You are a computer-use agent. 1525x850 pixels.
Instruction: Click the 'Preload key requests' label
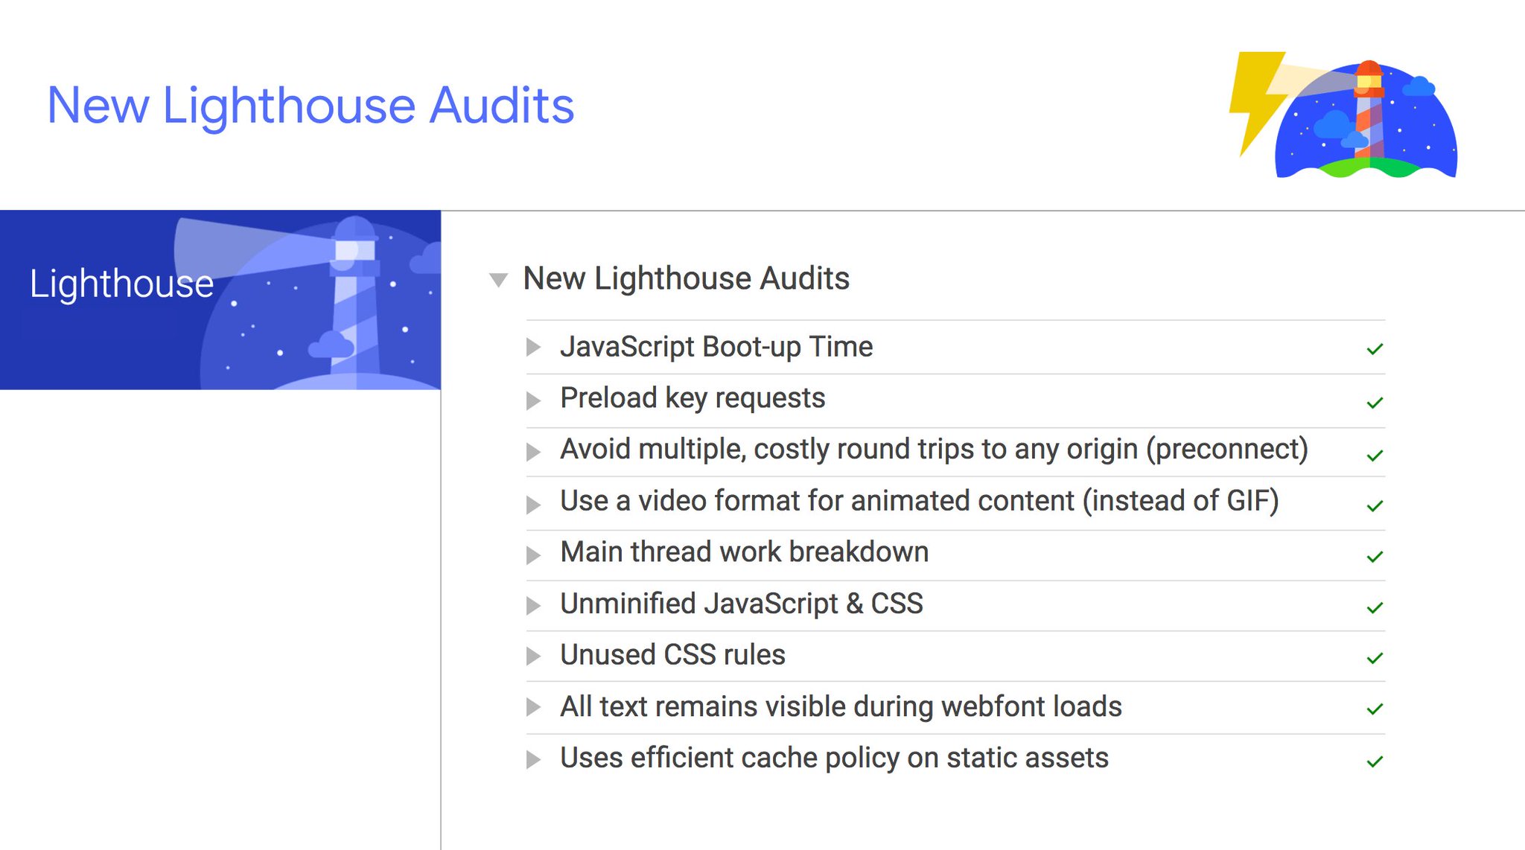click(x=693, y=398)
